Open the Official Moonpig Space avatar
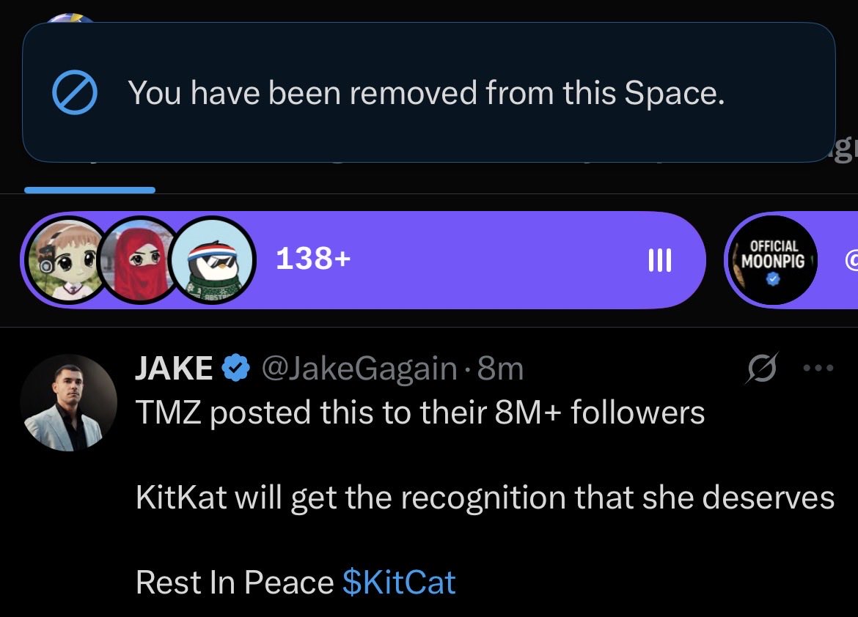 [x=771, y=260]
